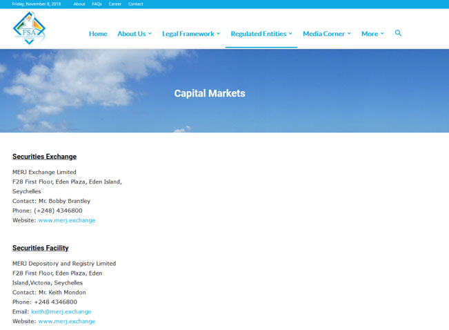Select 'Contact: Mr. Keith Mondon' line
Screen dimensions: 449x330
(x=49, y=293)
